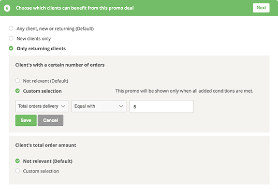Open the 'Equal with' comparison dropdown

coord(99,106)
